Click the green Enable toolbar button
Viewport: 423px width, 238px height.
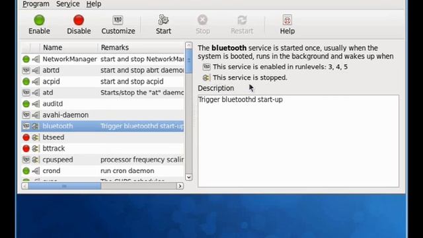click(x=39, y=24)
